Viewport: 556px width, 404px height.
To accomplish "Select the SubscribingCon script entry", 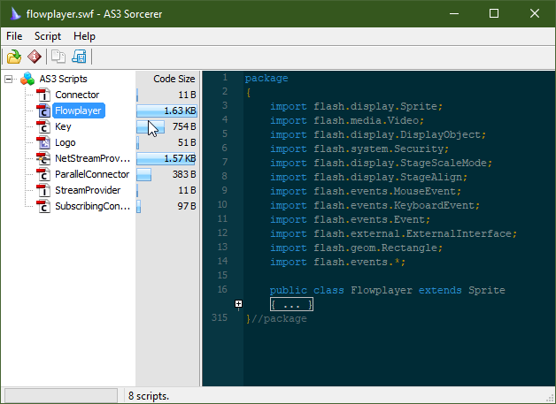I will tap(91, 206).
